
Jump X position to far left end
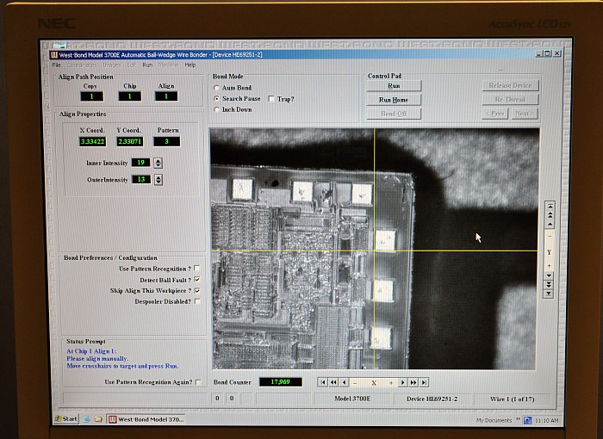click(x=323, y=382)
